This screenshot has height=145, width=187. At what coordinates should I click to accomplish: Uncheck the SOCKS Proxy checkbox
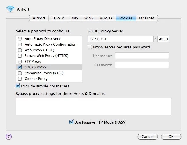point(20,67)
